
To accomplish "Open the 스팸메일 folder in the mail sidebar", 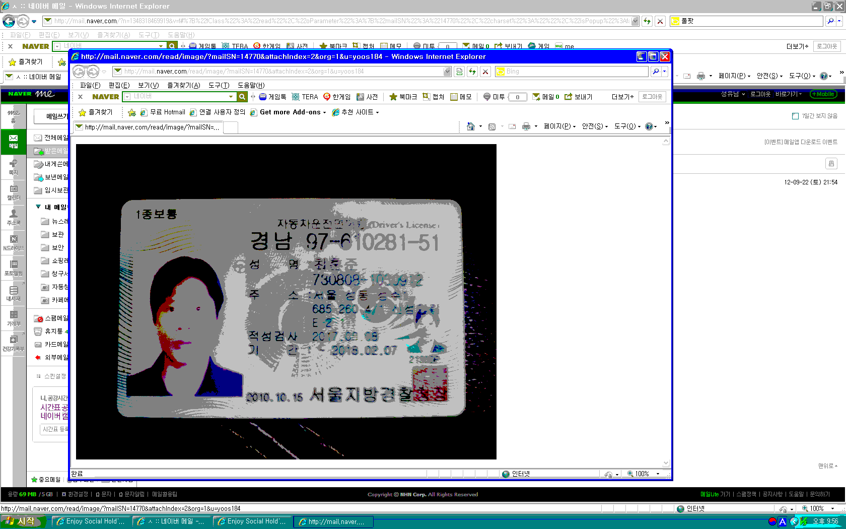I will click(x=51, y=318).
